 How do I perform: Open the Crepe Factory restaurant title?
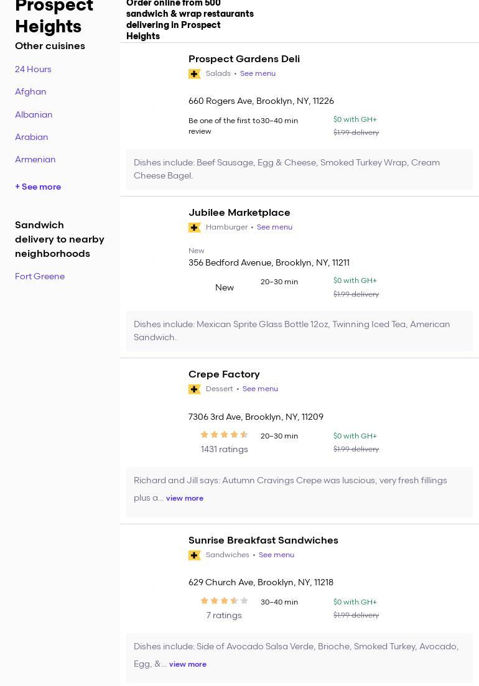pos(224,374)
